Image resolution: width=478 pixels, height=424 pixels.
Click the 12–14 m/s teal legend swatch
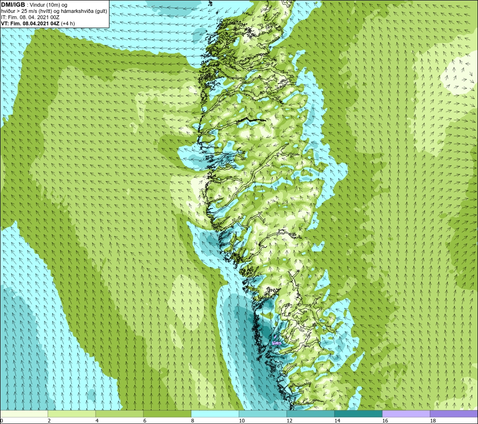coord(310,413)
